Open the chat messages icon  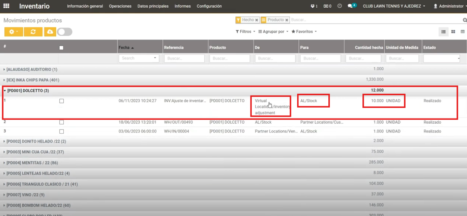(x=350, y=6)
